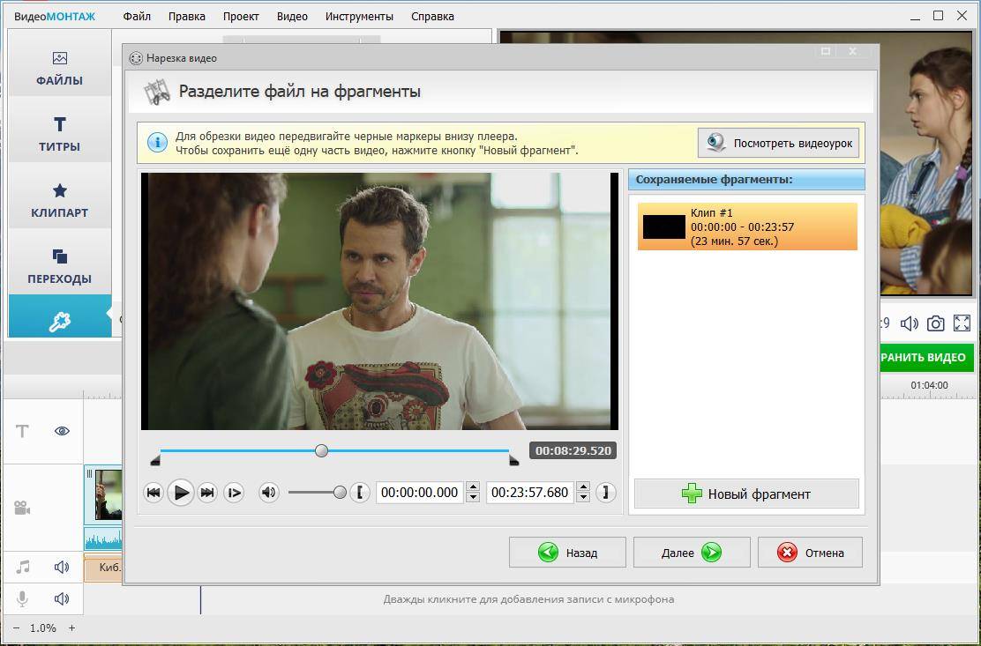Screen dimensions: 981x646
Task: Proceed with the Далее button
Action: coord(692,553)
